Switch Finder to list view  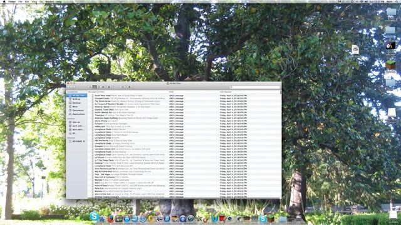pos(95,87)
